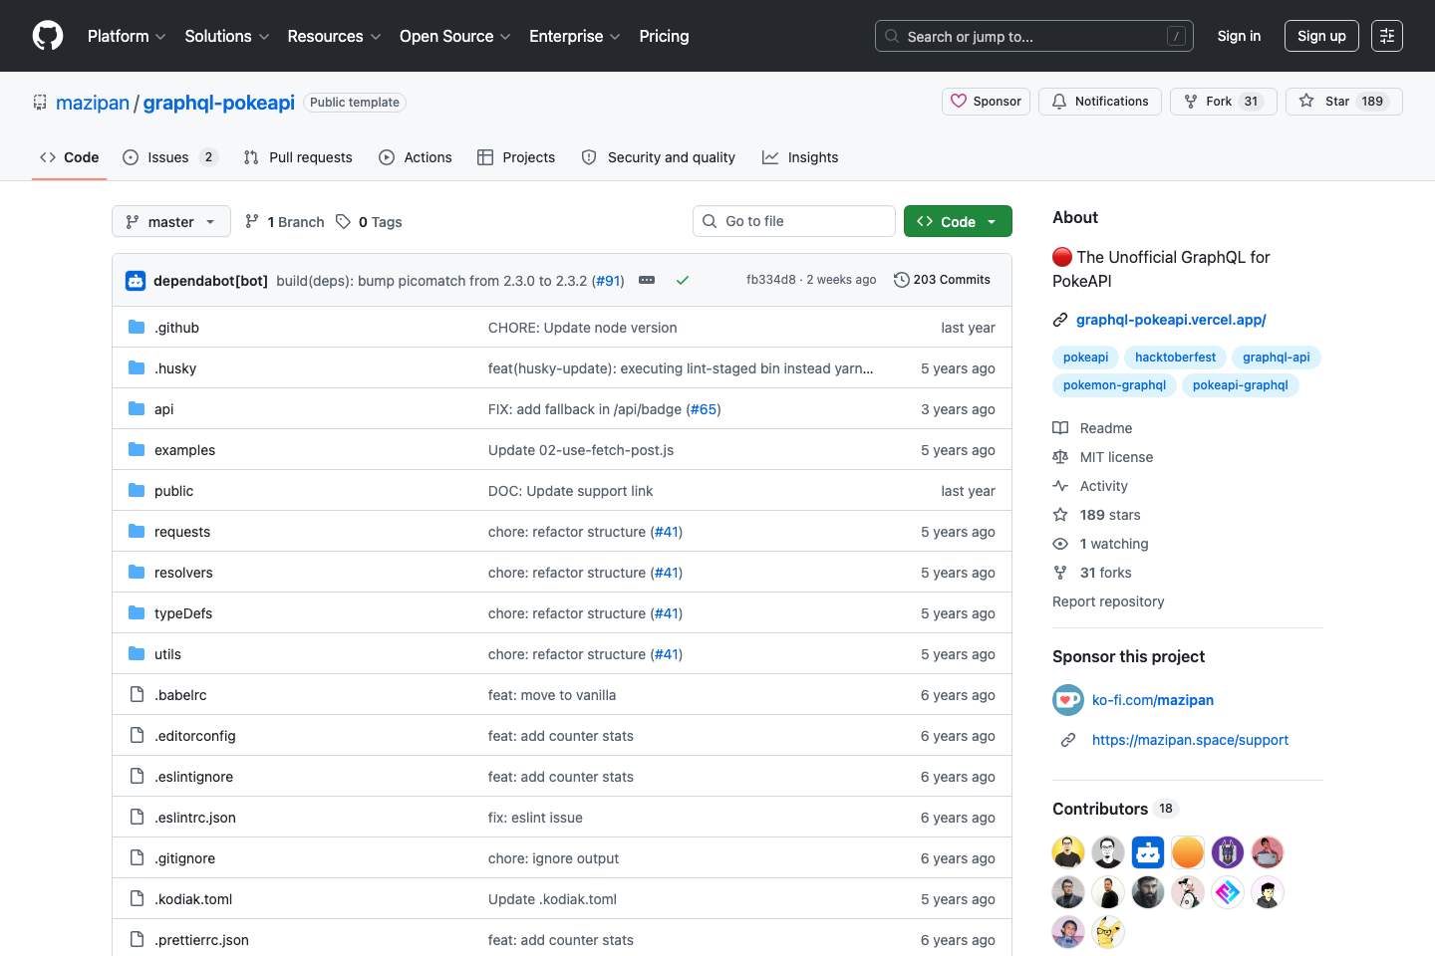Screen dimensions: 1435x956
Task: Click the ko-fi sponsor avatar icon
Action: click(1067, 700)
